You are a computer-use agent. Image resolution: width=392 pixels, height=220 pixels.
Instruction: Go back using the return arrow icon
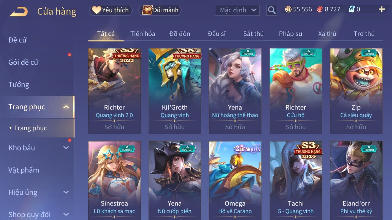tap(19, 12)
